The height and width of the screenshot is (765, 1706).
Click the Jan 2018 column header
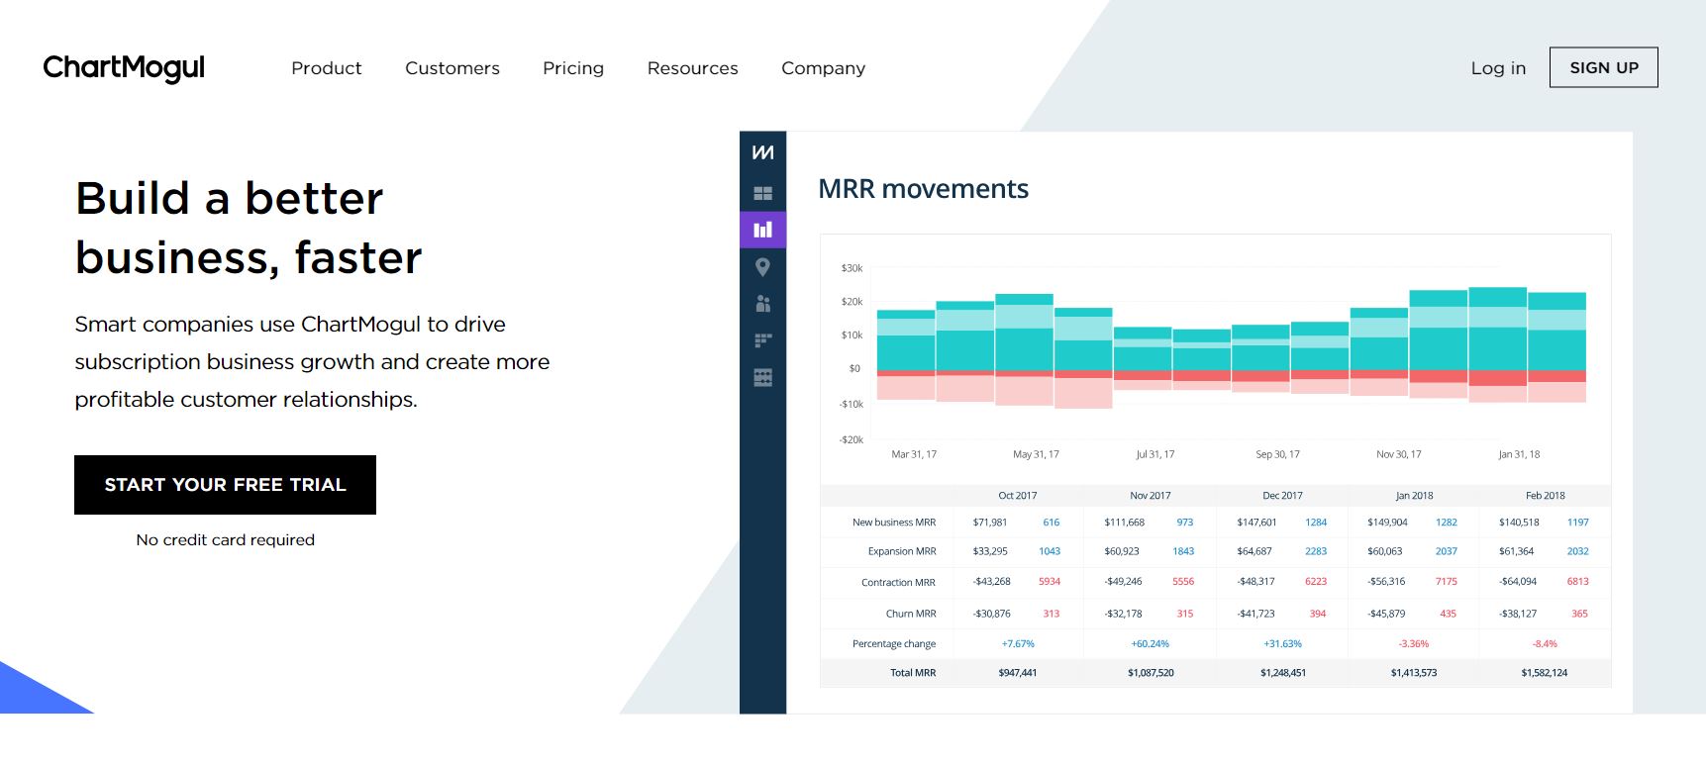1414,496
